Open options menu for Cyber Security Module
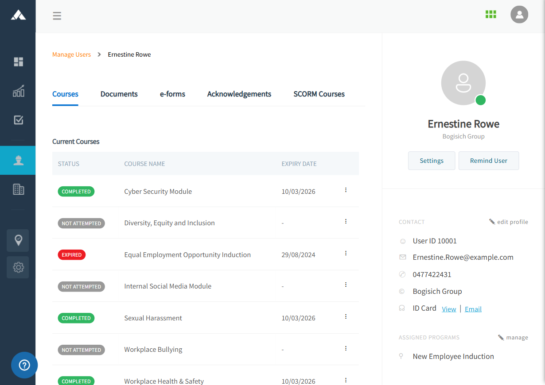 click(346, 190)
